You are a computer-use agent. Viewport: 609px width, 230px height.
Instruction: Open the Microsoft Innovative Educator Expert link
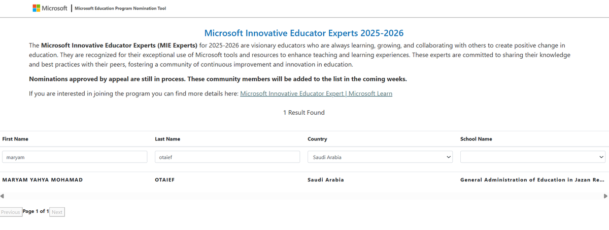click(316, 94)
